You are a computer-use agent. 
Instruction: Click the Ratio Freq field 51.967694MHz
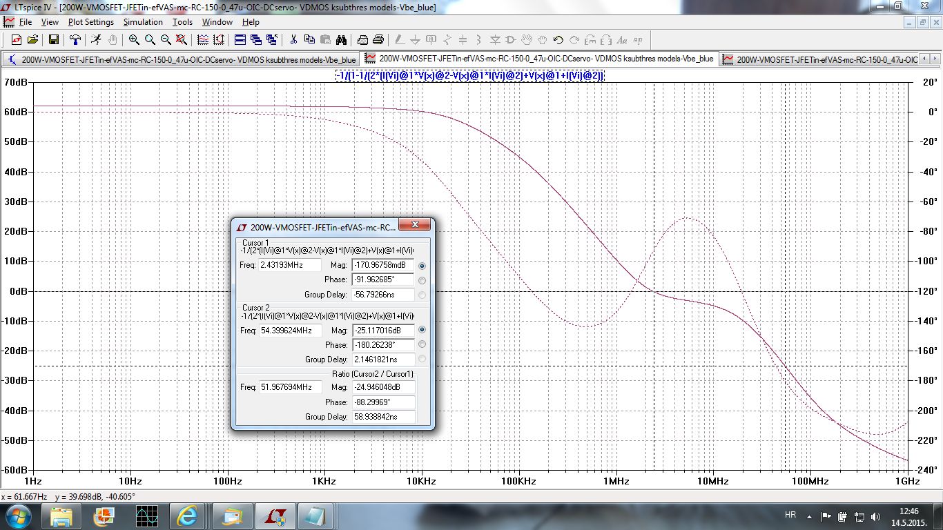point(290,387)
